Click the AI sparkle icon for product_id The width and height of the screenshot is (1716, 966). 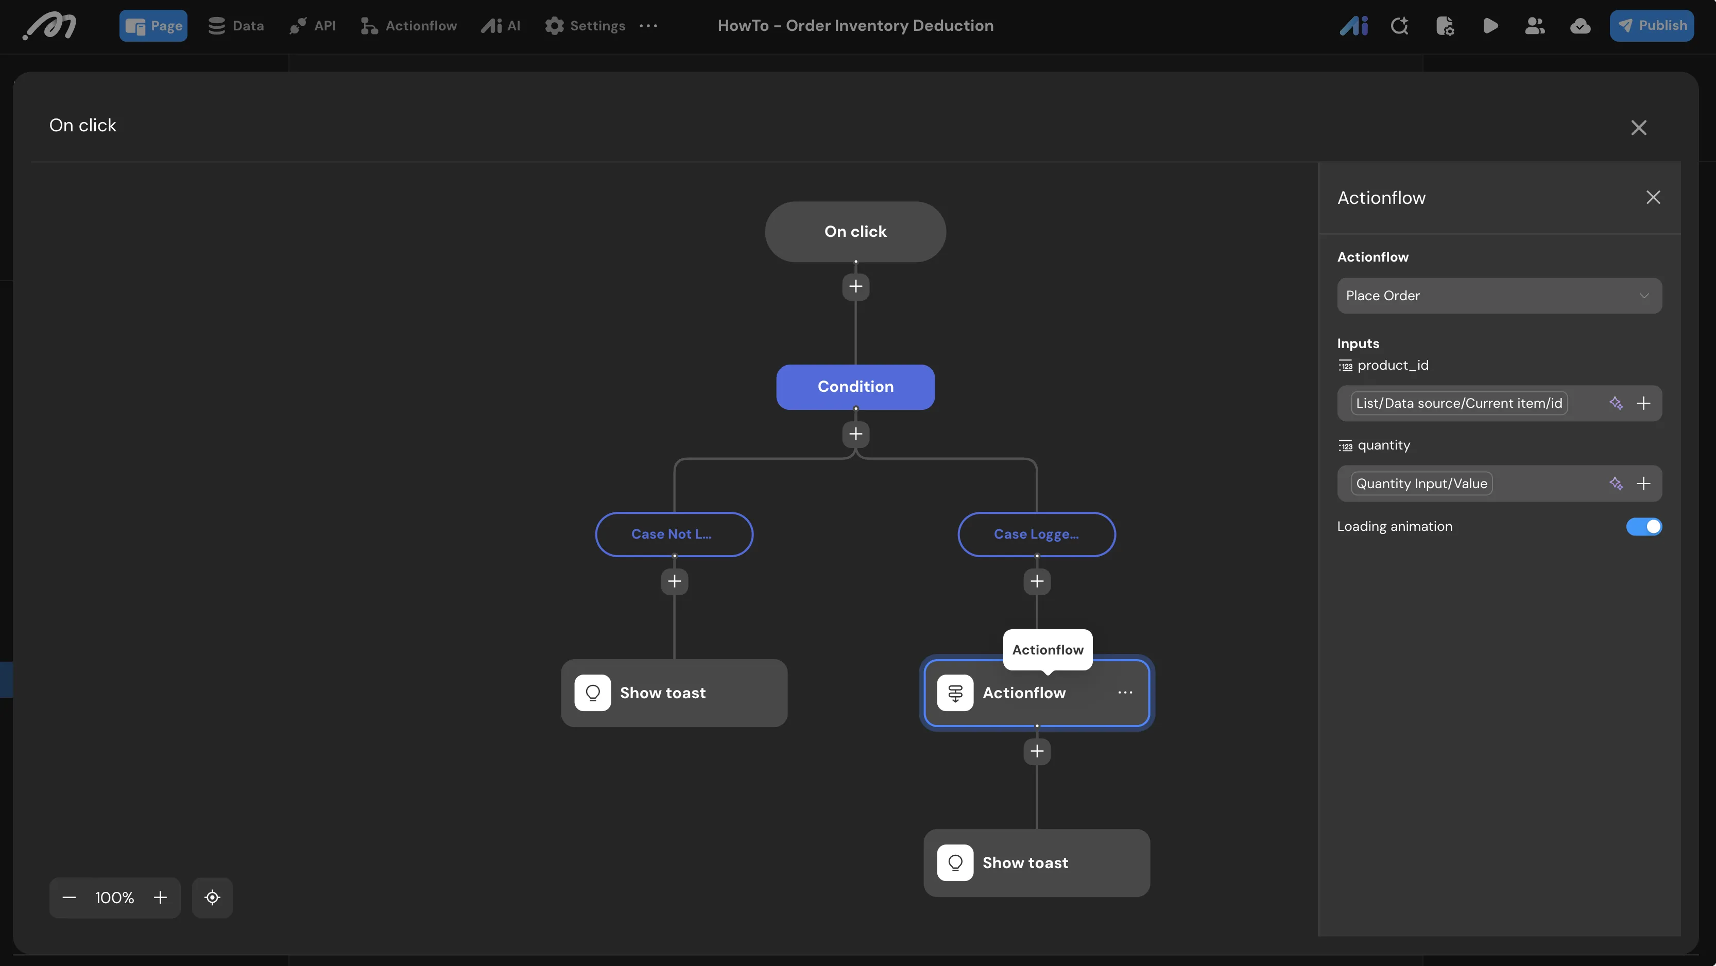coord(1616,403)
